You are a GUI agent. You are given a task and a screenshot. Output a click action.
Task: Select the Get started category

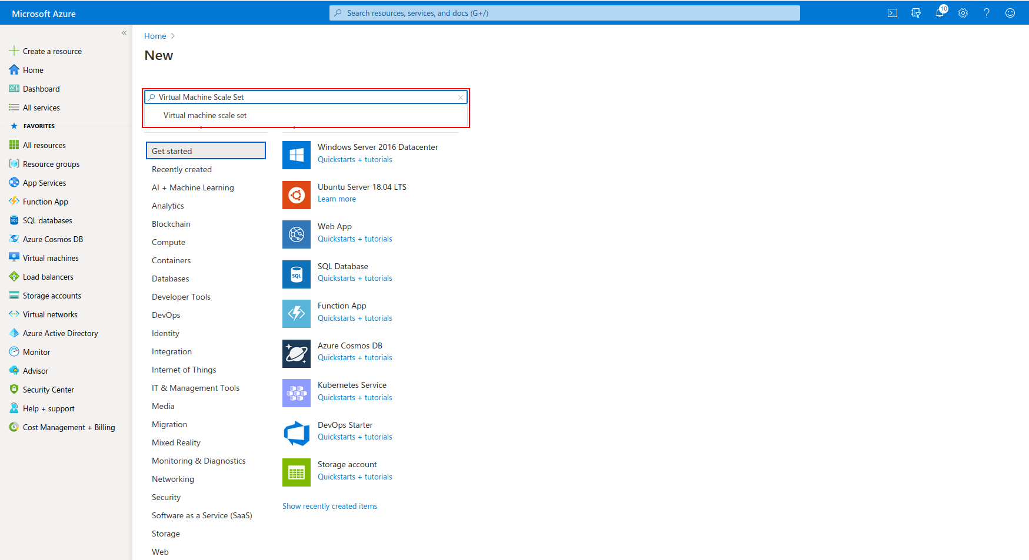click(x=206, y=151)
